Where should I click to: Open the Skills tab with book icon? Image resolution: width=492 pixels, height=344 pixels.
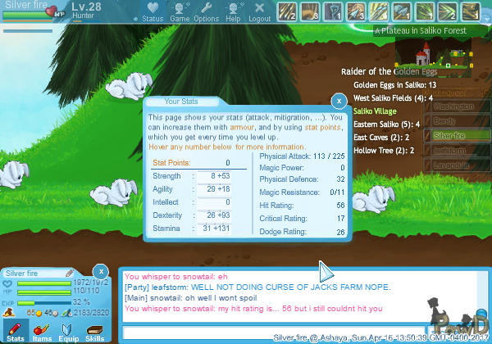pyautogui.click(x=95, y=331)
